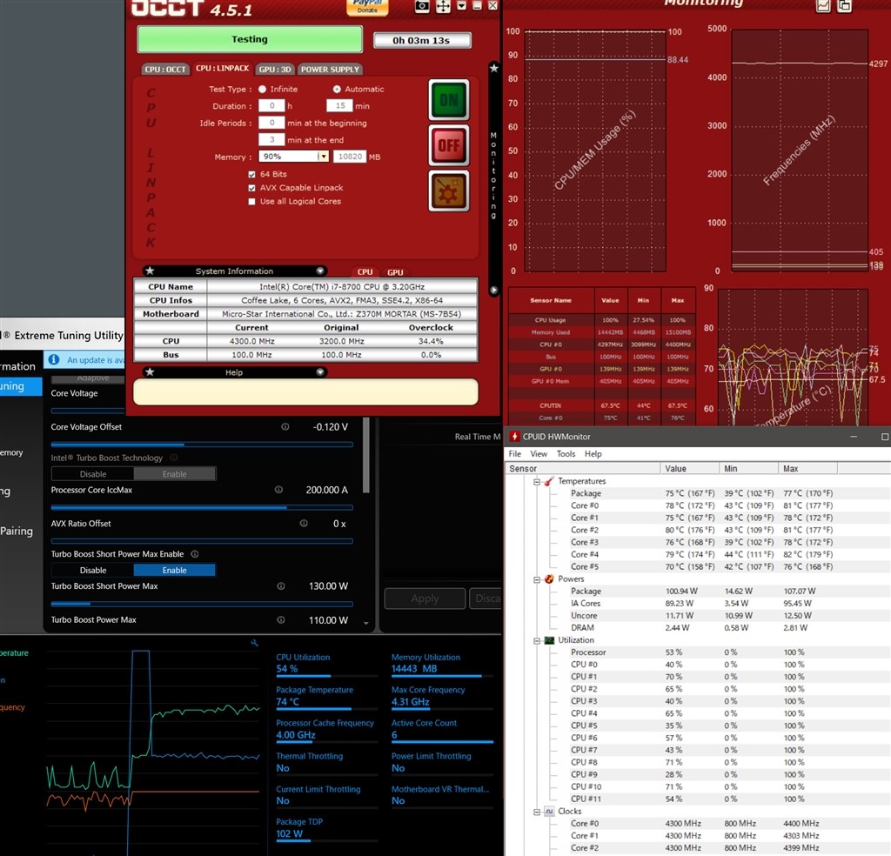Select the Infinite test type
This screenshot has width=891, height=856.
(263, 90)
